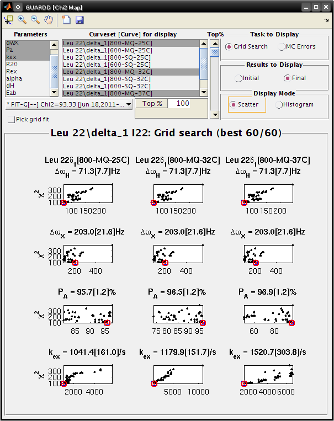Click the PA = 95.7 scatter plot
Image resolution: width=334 pixels, height=421 pixels.
(88, 314)
